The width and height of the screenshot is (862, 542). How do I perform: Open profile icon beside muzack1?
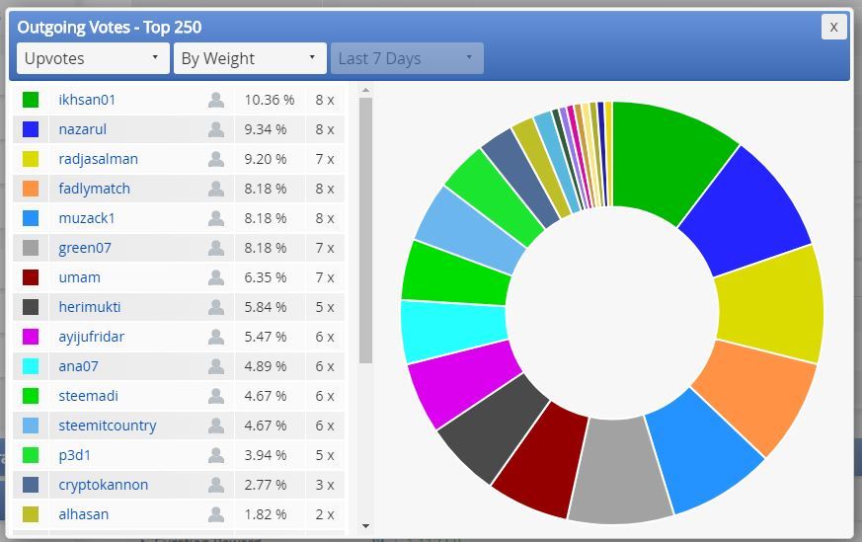[x=216, y=219]
